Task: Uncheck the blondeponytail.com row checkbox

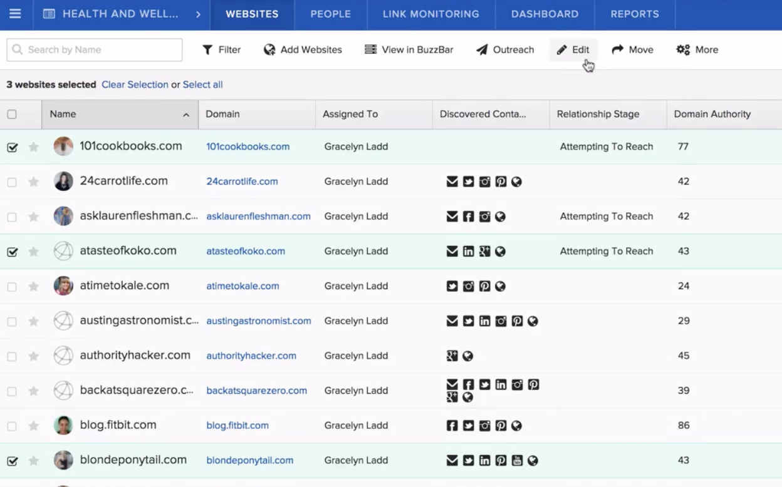Action: [x=12, y=461]
